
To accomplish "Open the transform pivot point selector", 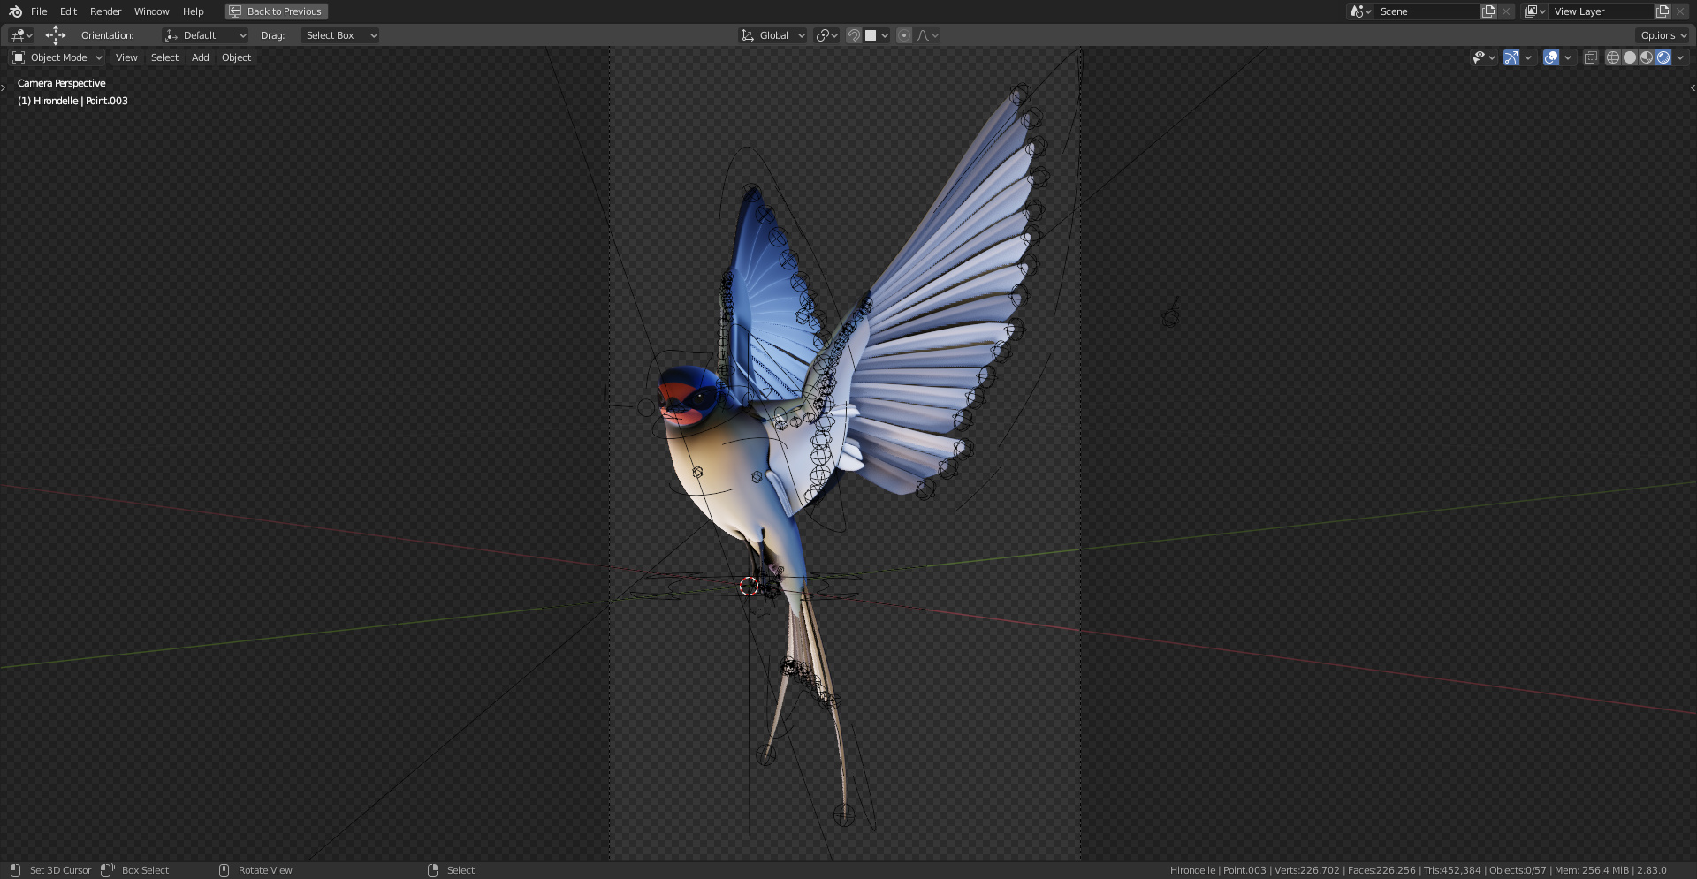I will 827,35.
